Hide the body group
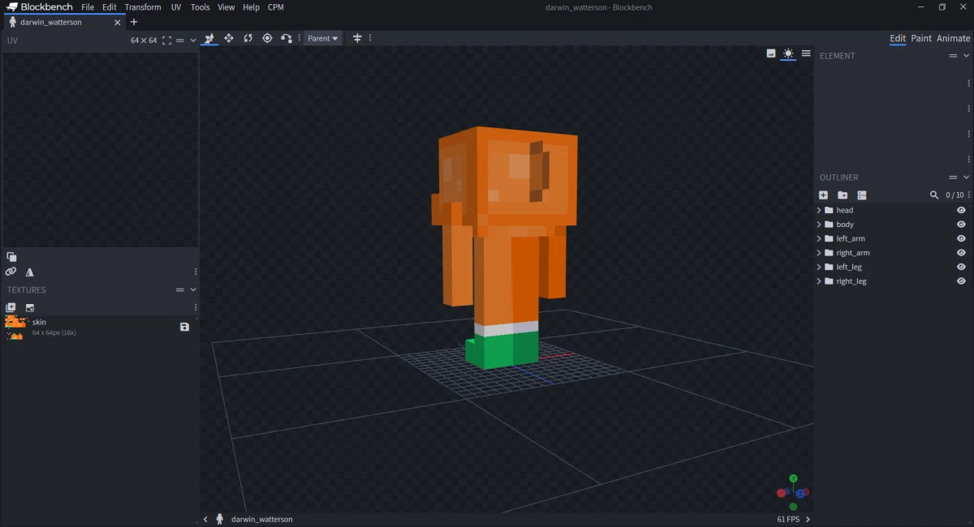 pyautogui.click(x=961, y=225)
